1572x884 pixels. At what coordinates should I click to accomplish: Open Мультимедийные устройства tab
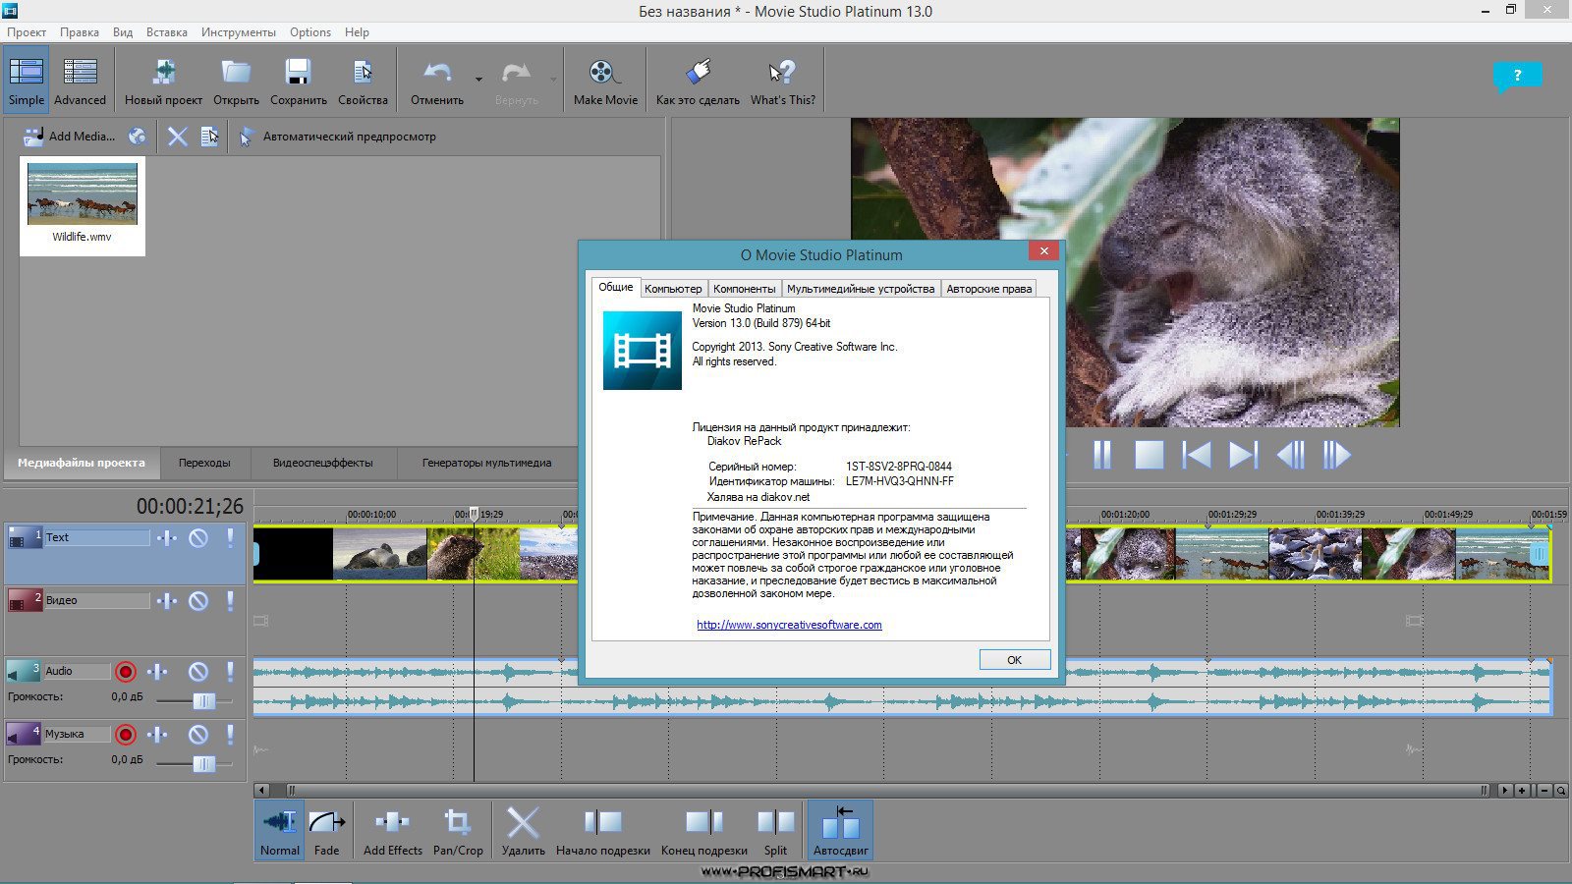point(861,289)
